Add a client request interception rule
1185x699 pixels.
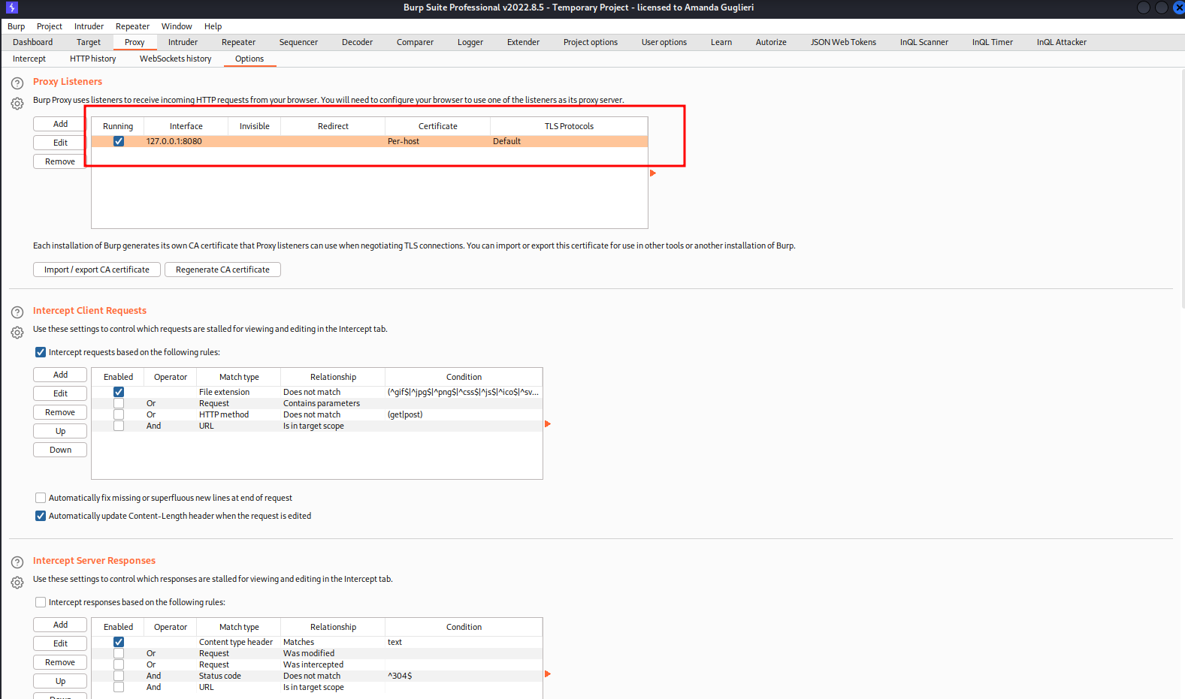(60, 375)
